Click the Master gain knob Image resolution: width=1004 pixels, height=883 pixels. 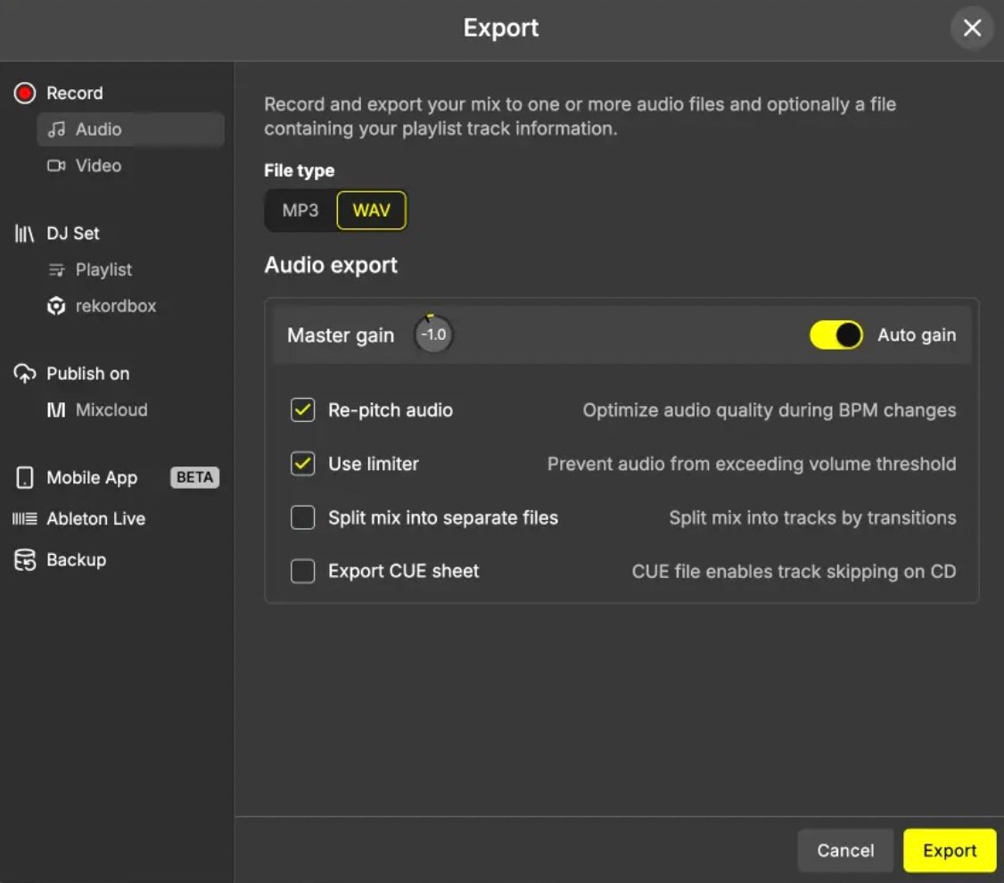[x=433, y=334]
